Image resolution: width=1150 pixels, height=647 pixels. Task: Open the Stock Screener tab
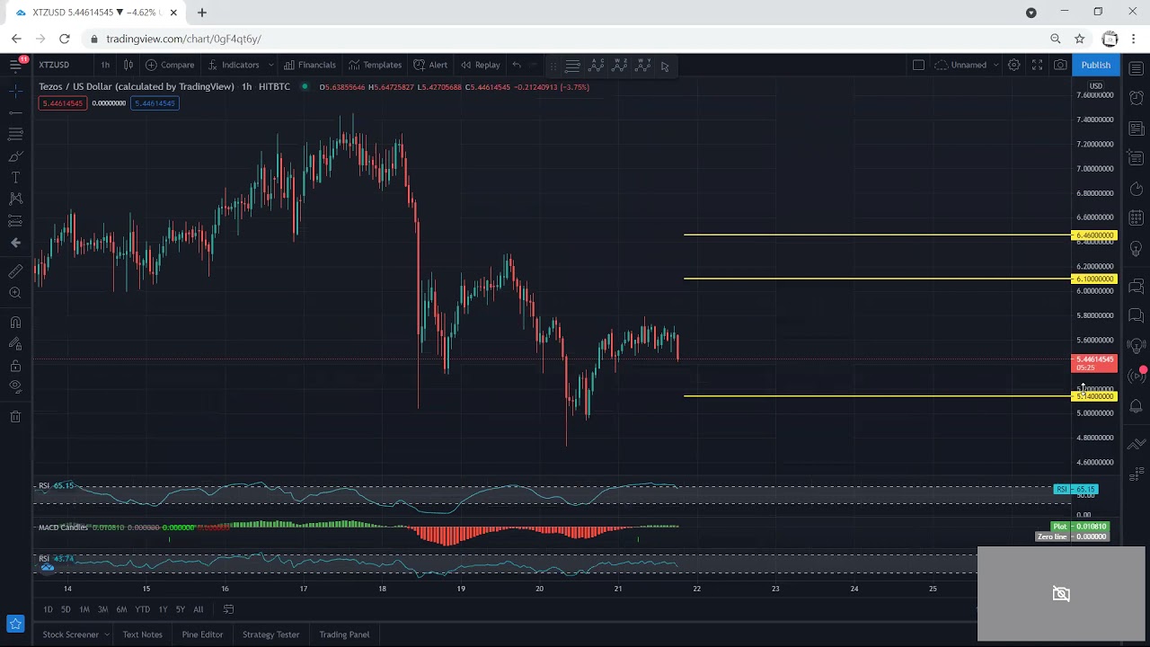coord(70,634)
